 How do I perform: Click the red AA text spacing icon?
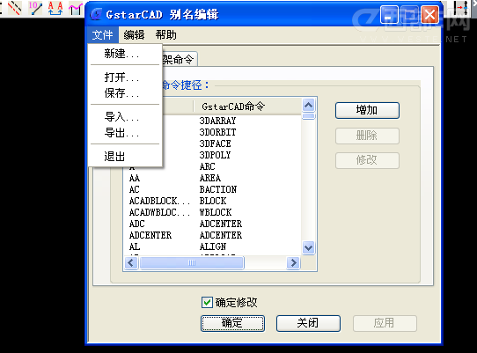[x=55, y=8]
